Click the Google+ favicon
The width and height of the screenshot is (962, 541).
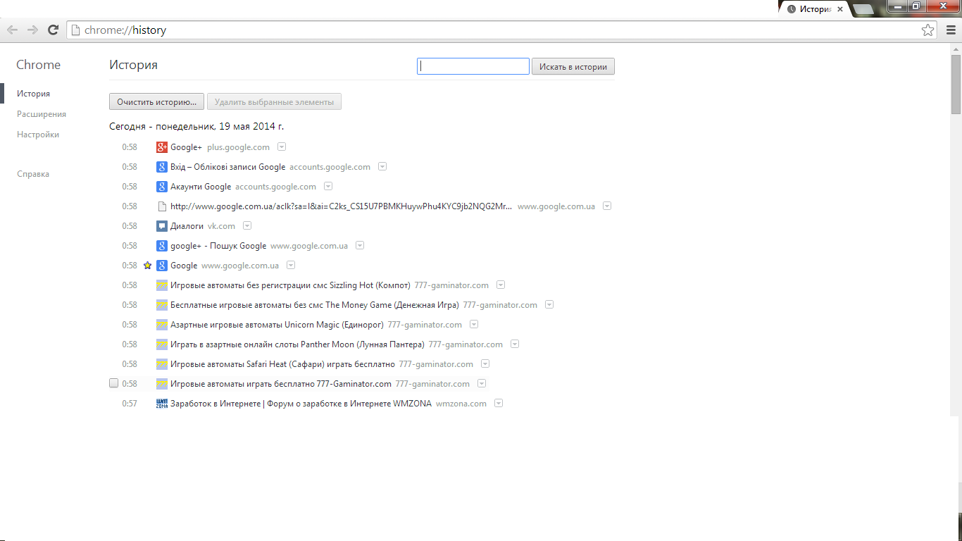tap(162, 147)
